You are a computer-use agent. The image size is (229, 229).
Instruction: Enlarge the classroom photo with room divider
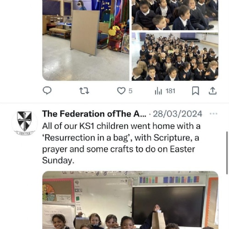click(86, 40)
